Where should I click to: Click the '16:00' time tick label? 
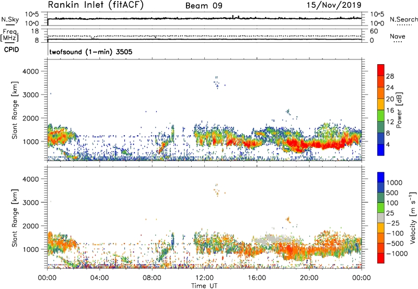point(257,278)
